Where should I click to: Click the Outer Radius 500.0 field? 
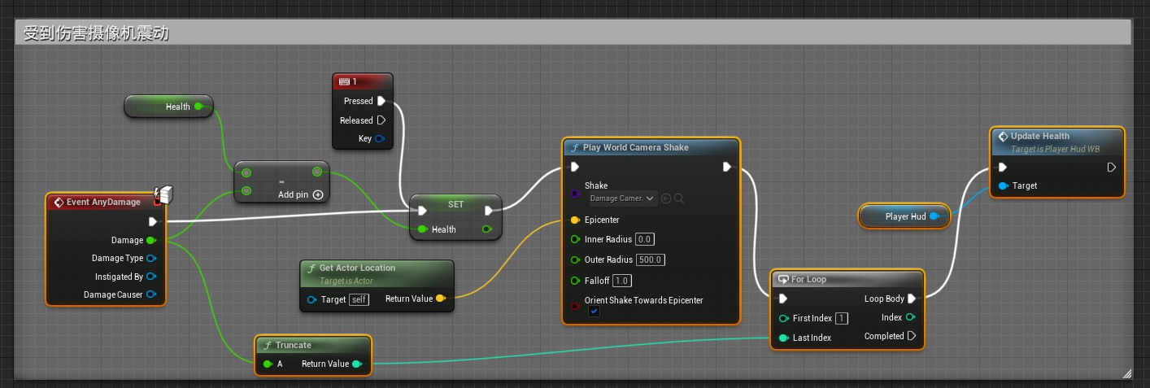pyautogui.click(x=651, y=260)
